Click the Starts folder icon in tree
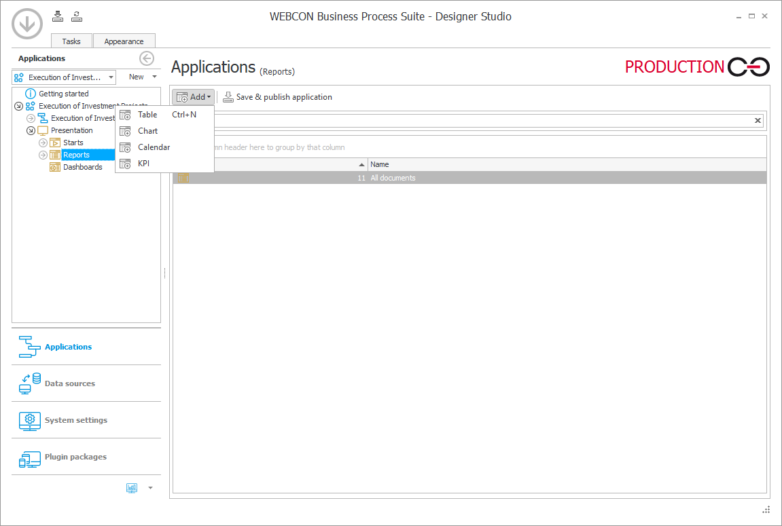The height and width of the screenshot is (526, 782). [55, 143]
